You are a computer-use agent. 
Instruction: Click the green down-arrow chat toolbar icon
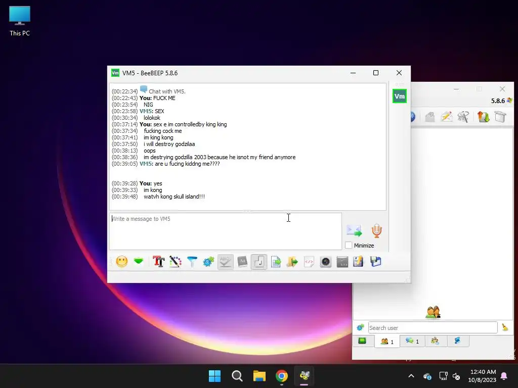point(139,262)
